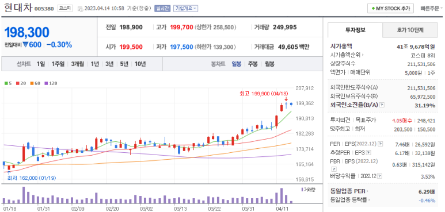Image resolution: width=445 pixels, height=212 pixels.
Task: Expand the 기업개요 dropdown
Action: pyautogui.click(x=185, y=9)
